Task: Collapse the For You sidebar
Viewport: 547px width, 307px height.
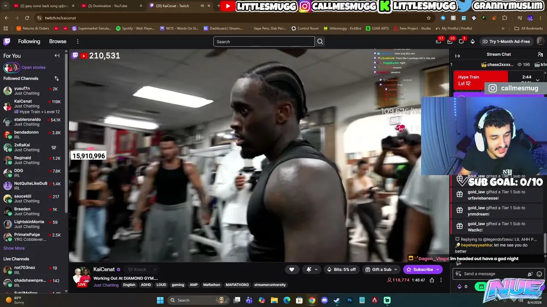Action: click(57, 55)
